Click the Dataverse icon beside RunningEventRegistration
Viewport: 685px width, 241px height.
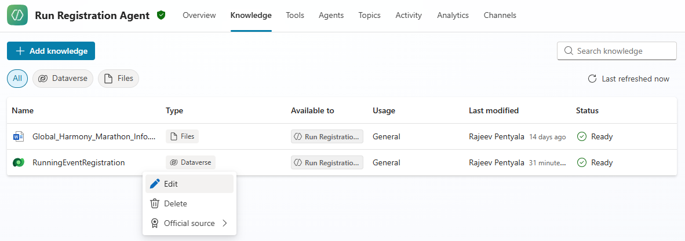pos(18,163)
